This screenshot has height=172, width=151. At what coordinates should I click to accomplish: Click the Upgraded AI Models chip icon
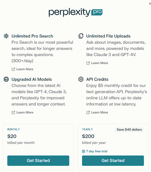click(6, 79)
